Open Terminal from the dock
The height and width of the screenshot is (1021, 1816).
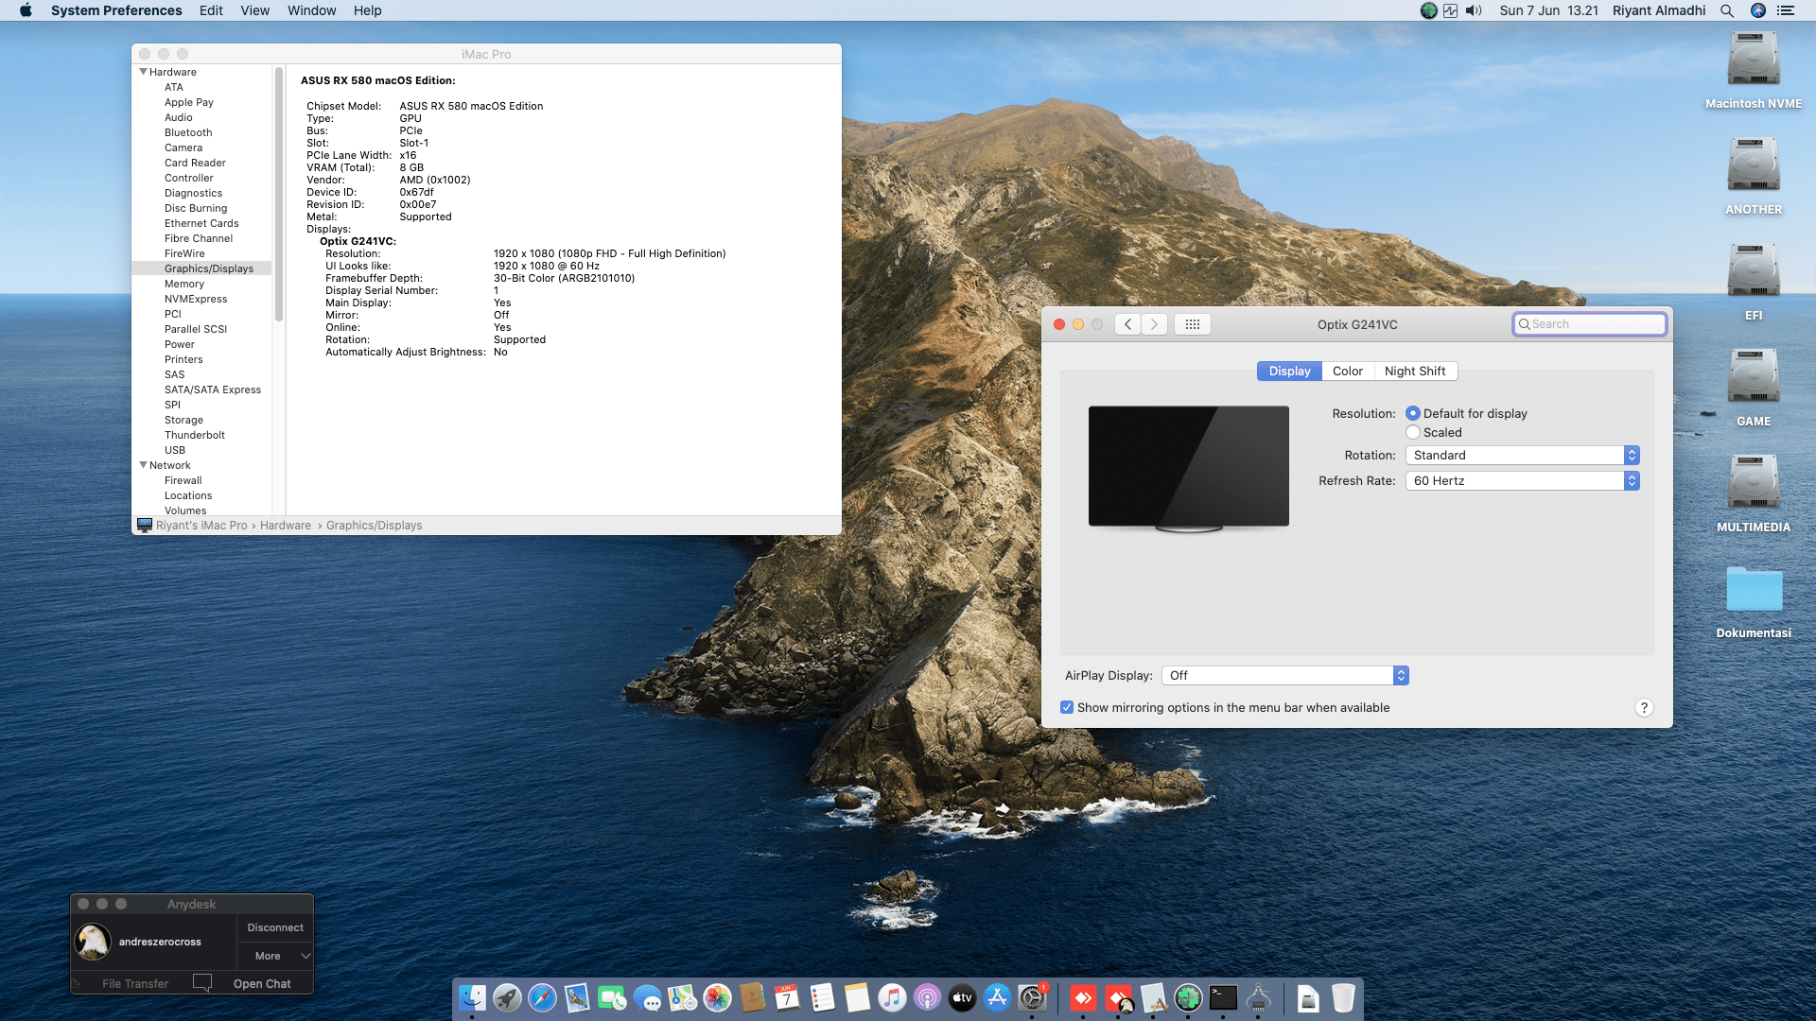[1223, 997]
